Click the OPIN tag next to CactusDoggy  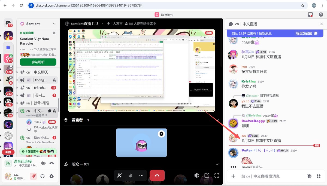coord(272,121)
